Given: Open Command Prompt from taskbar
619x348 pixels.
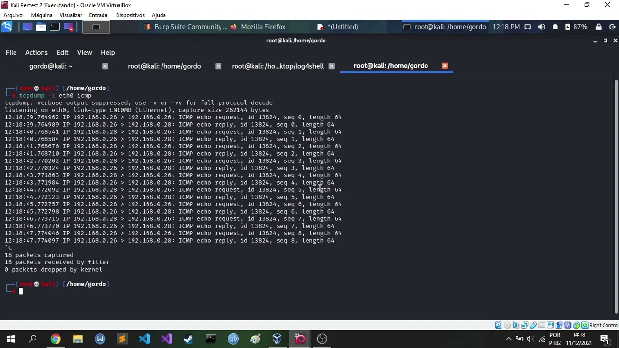Looking at the screenshot, I should (x=211, y=339).
